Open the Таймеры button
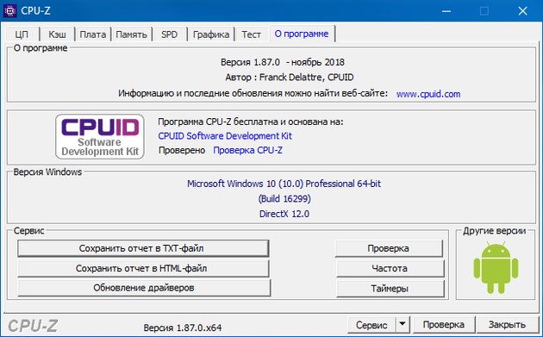Viewport: 543px width, 337px height. coord(390,288)
